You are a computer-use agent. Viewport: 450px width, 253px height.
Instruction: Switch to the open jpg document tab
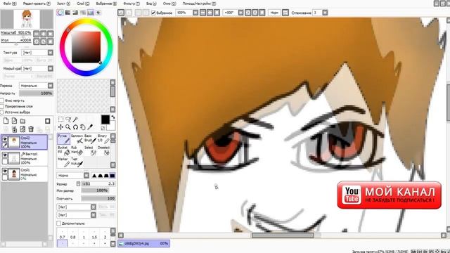143,244
